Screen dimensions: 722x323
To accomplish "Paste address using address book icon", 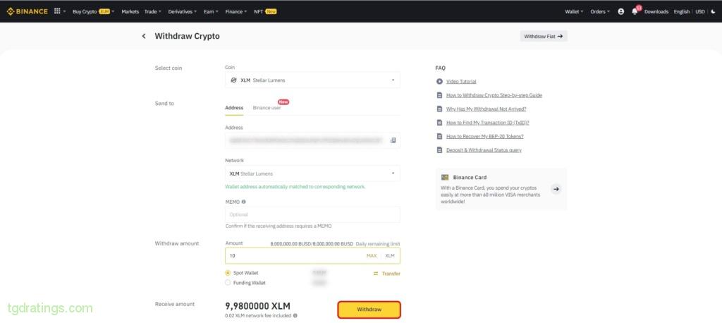I will 393,140.
